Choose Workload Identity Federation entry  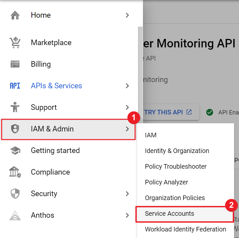pyautogui.click(x=185, y=229)
